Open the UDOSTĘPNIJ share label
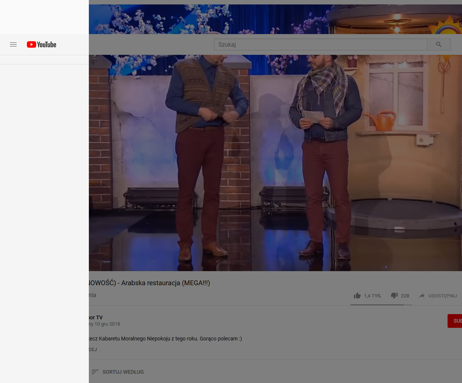The height and width of the screenshot is (383, 462). pos(443,296)
